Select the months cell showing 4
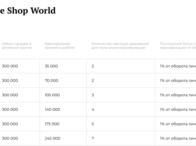The height and width of the screenshot is (146, 196). pos(93,109)
